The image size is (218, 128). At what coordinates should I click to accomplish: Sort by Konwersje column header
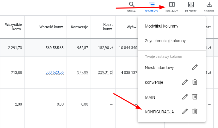79,27
